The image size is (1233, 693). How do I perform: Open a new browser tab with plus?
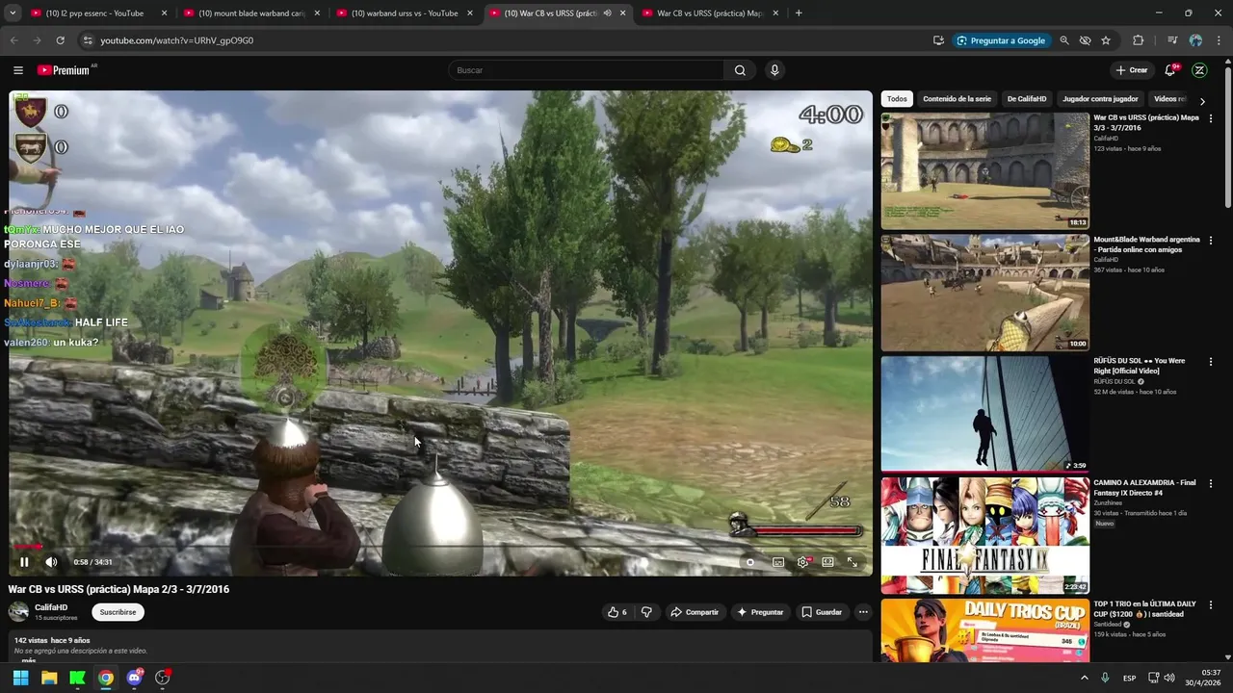tap(799, 13)
